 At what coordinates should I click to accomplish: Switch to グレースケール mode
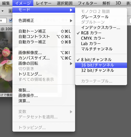click(101, 17)
